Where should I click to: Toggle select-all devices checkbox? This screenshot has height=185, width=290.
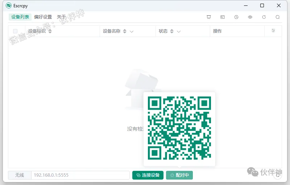tap(15, 31)
